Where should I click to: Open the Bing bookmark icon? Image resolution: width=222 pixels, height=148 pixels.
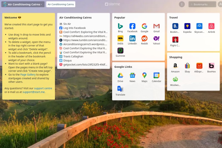120,26
